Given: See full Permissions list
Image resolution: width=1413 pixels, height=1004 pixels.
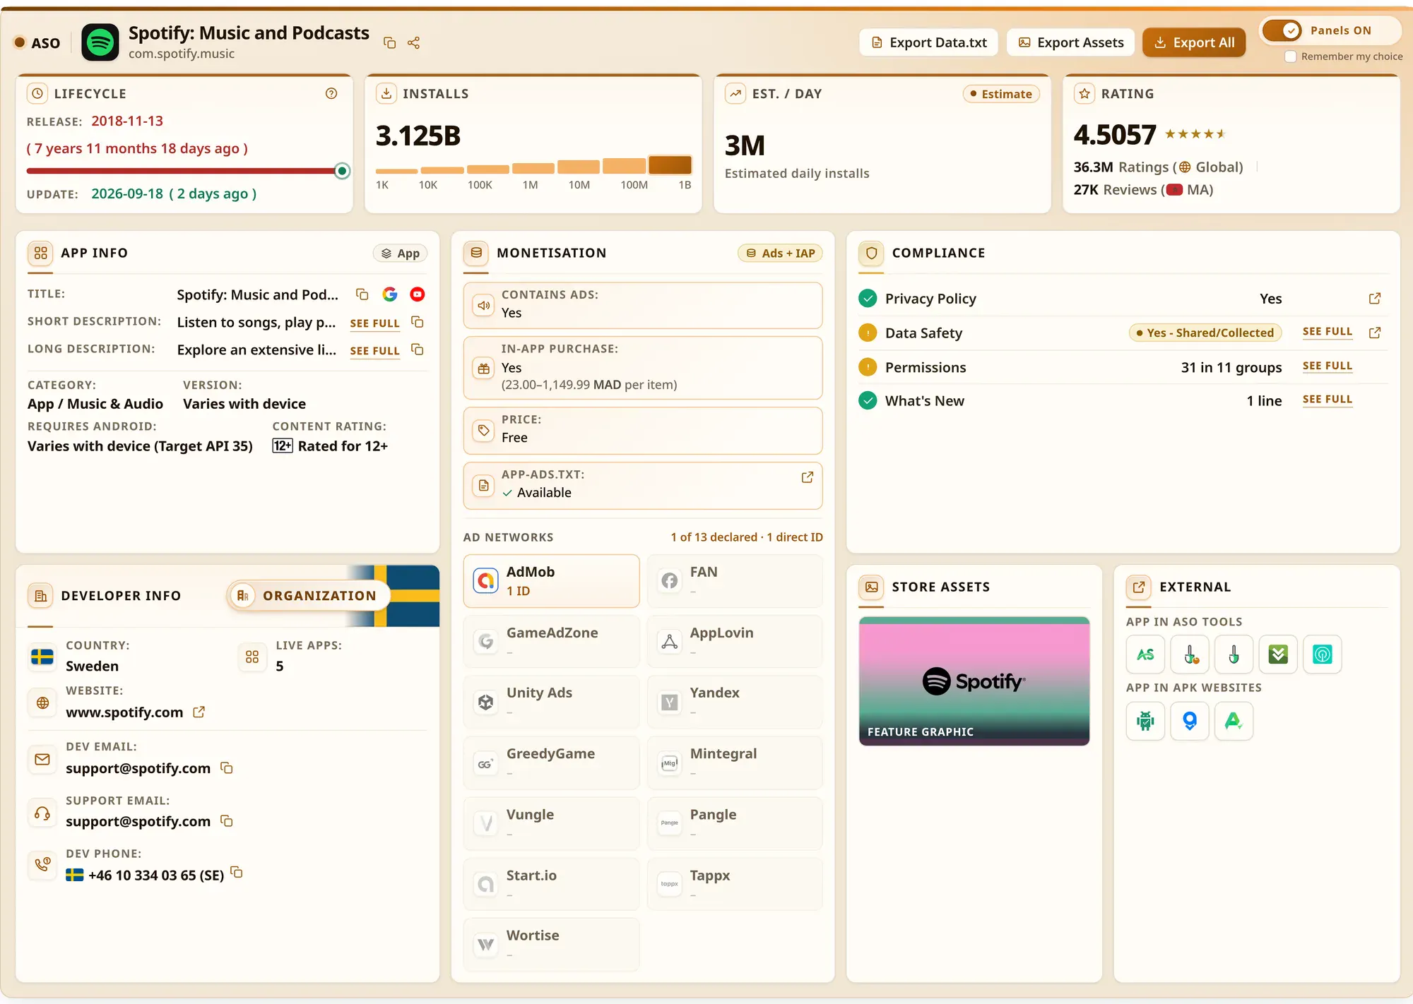Looking at the screenshot, I should pos(1328,366).
